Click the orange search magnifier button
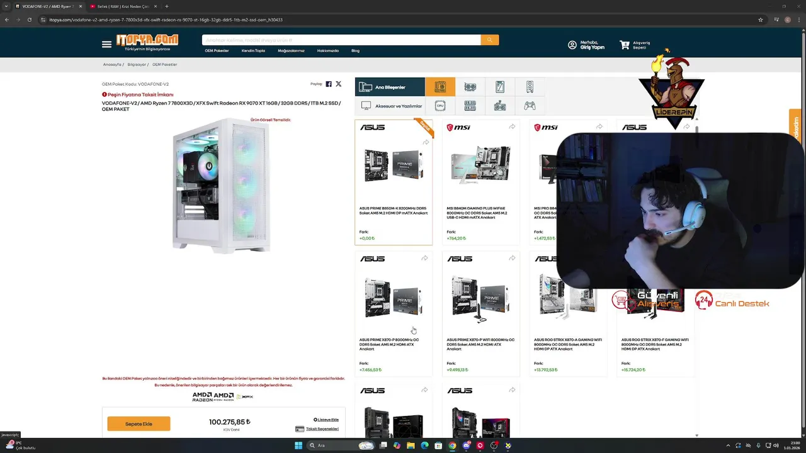This screenshot has height=453, width=806. pos(489,40)
